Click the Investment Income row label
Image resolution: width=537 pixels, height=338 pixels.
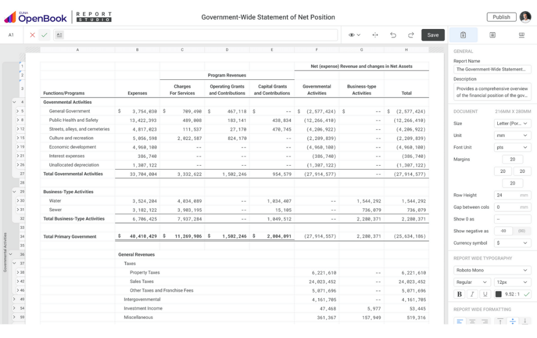(143, 308)
